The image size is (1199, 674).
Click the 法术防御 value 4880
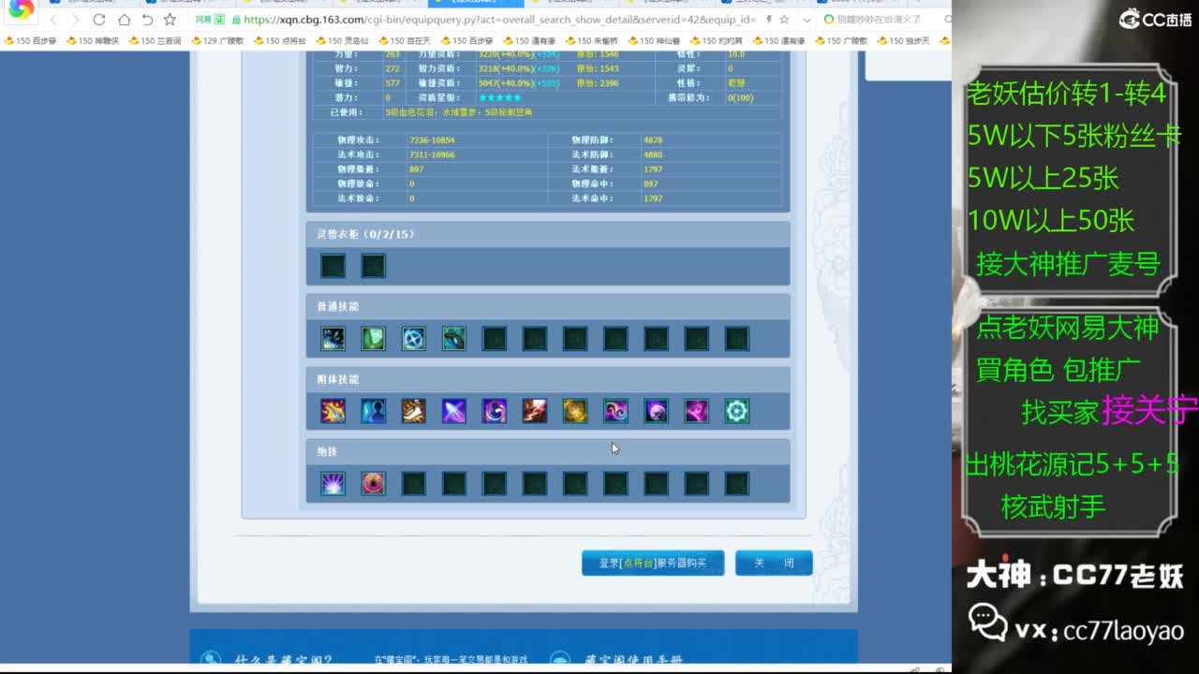[x=653, y=154]
